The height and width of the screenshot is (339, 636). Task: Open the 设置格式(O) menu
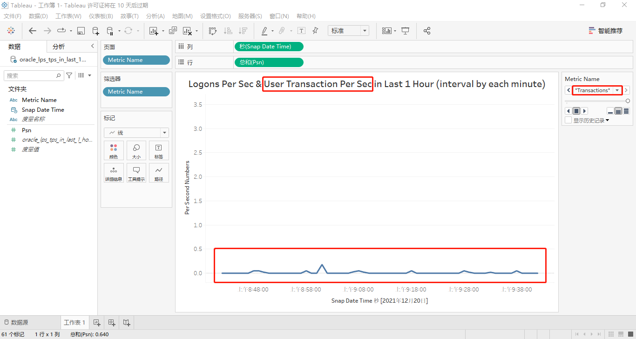point(216,16)
